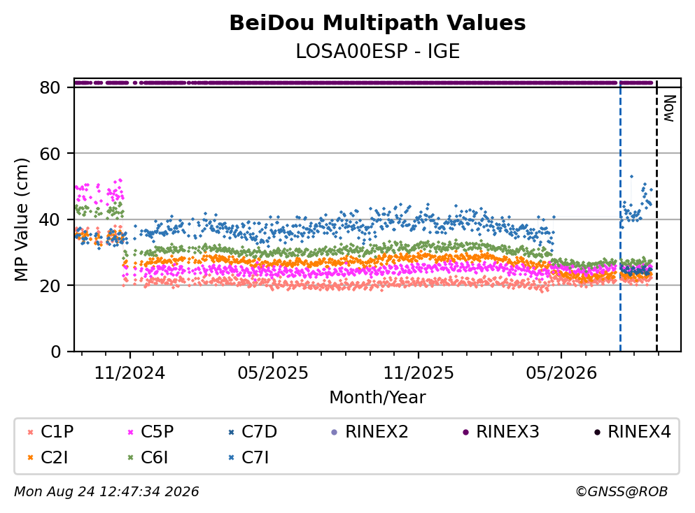
Task: Select the RINEX4 legend label
Action: point(639,431)
